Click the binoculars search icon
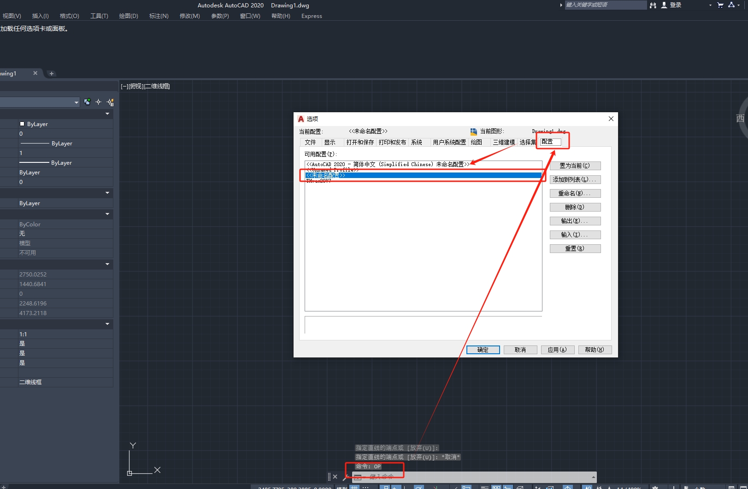 point(653,5)
